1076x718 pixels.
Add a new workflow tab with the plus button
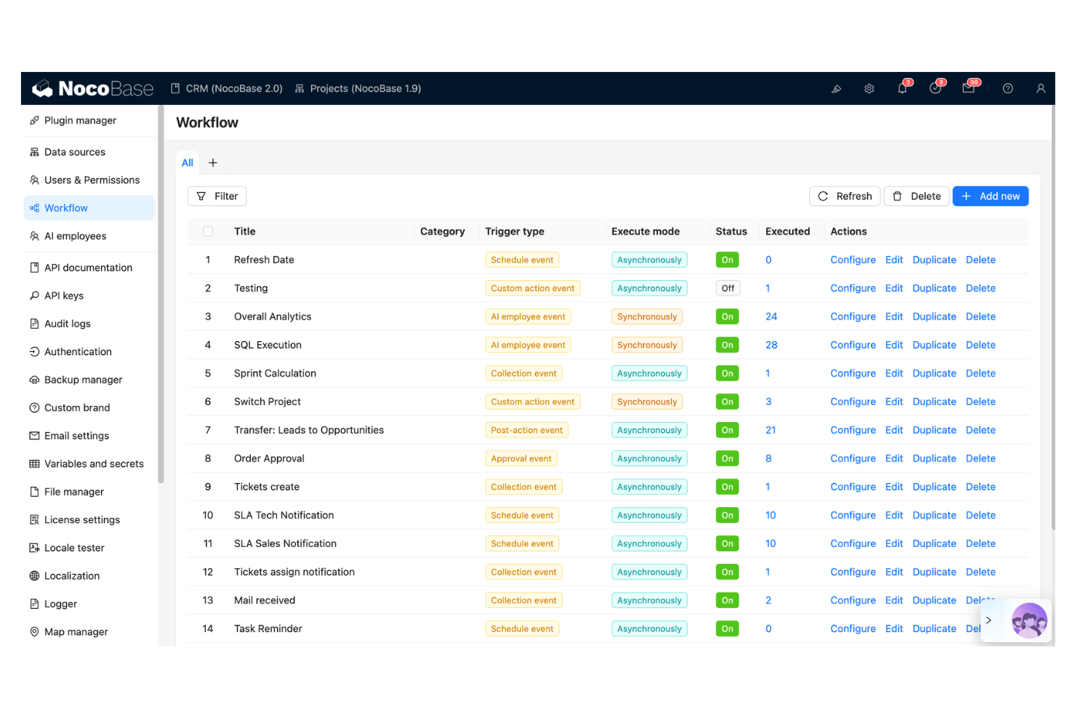coord(212,162)
